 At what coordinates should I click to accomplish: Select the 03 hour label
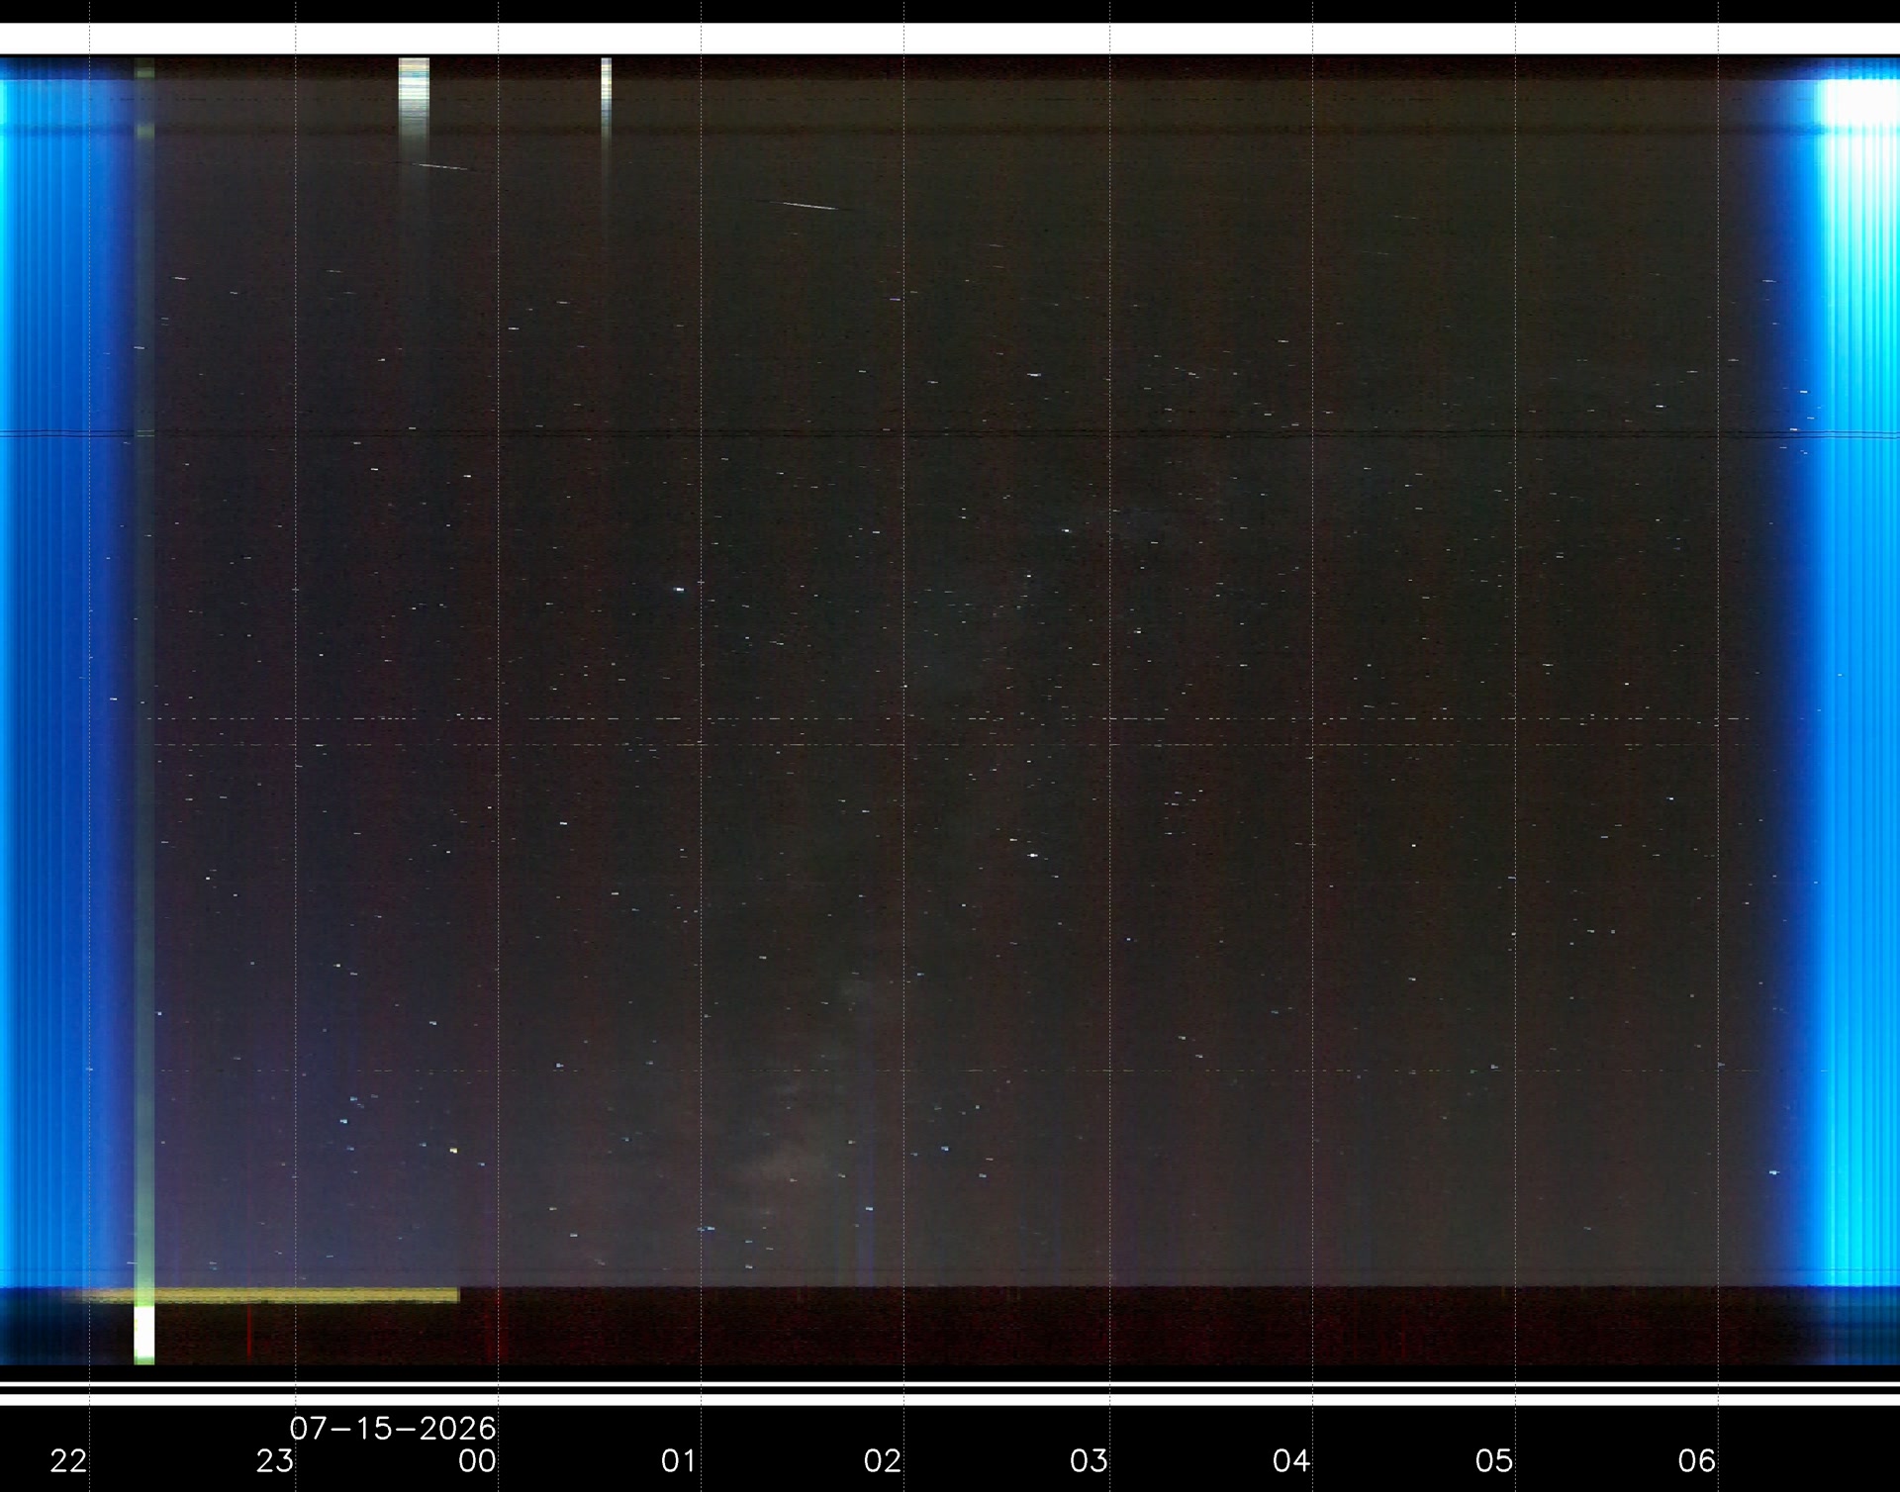(x=1089, y=1460)
